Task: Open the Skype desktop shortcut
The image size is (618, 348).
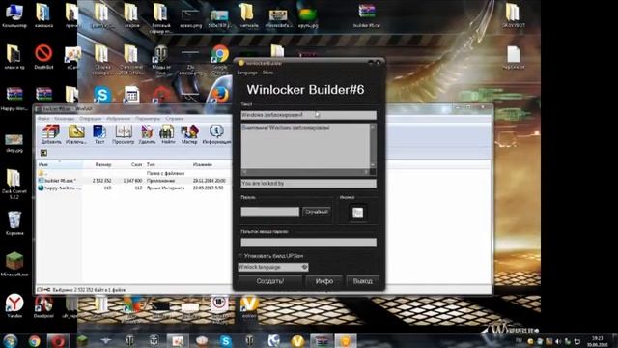Action: [102, 95]
